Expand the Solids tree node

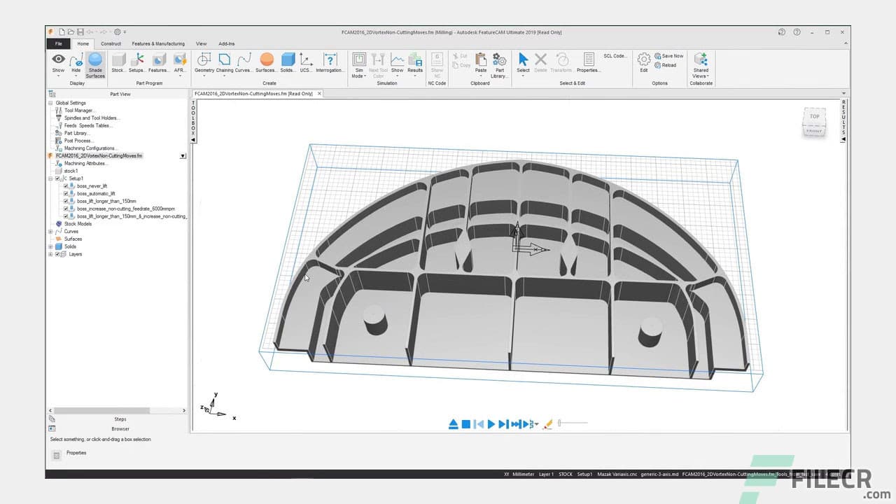point(50,246)
